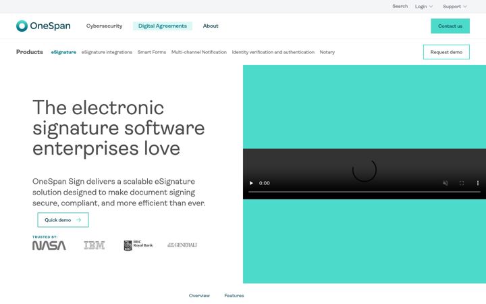This screenshot has height=304, width=486.
Task: Click the Request demo button
Action: pyautogui.click(x=446, y=52)
